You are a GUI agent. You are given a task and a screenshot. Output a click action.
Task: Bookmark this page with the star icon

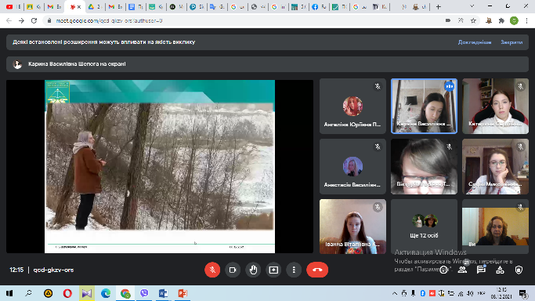(473, 21)
